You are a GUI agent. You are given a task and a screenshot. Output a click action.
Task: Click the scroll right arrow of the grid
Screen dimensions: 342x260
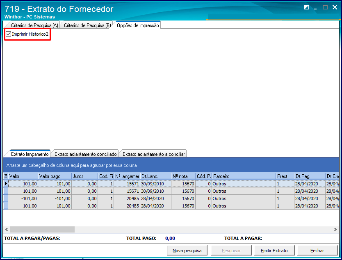[335, 230]
